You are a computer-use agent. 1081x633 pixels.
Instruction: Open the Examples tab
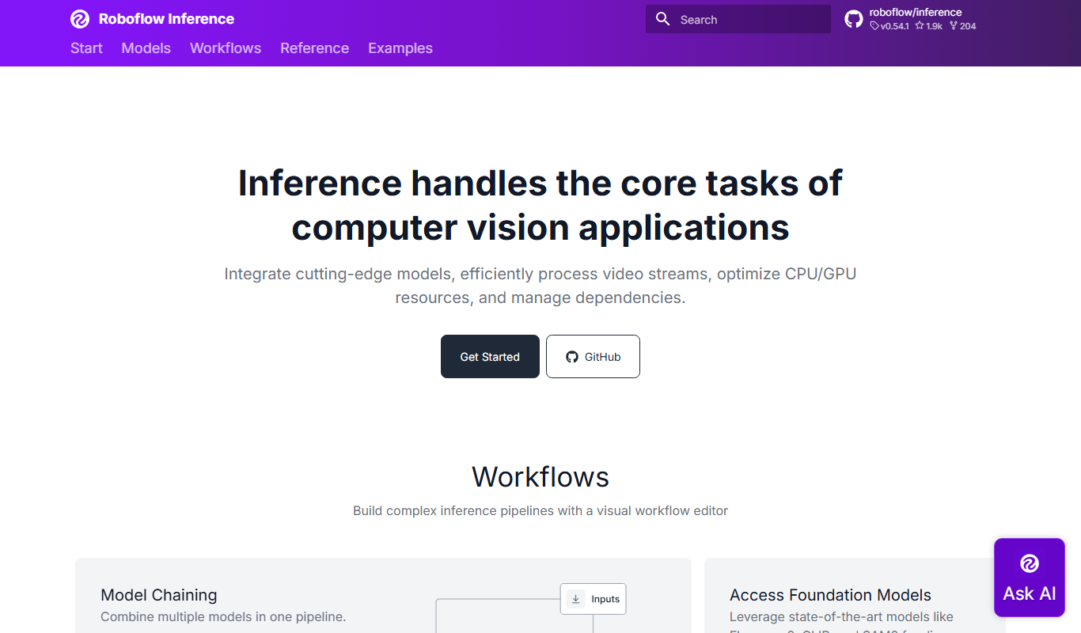(x=400, y=48)
